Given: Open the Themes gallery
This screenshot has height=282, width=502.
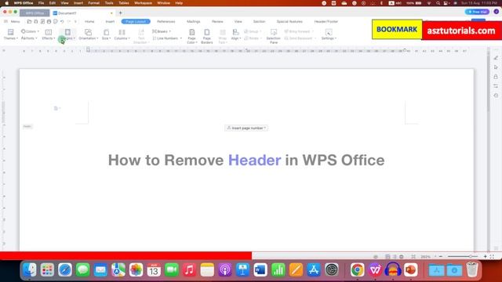Looking at the screenshot, I should click(x=10, y=34).
